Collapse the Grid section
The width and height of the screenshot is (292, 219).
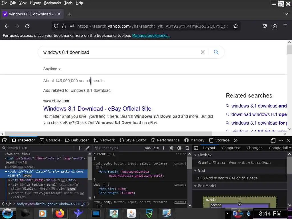[195, 171]
